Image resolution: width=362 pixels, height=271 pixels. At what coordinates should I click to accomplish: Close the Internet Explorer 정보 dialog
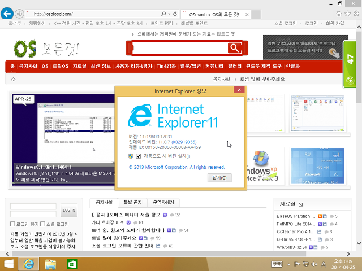click(239, 90)
